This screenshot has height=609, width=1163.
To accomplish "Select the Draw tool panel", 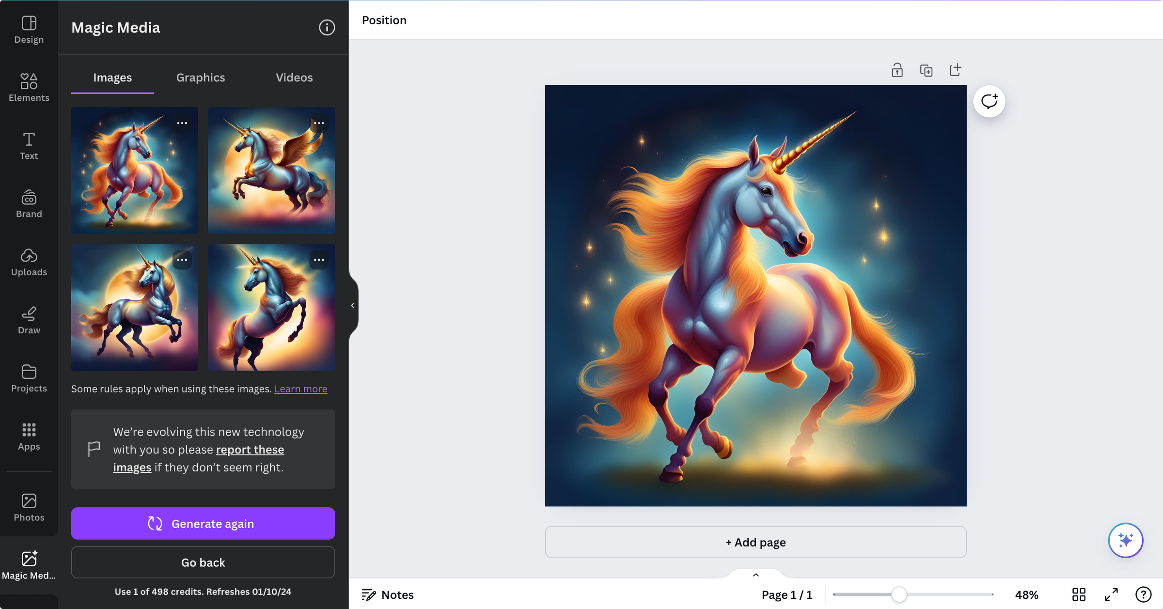I will tap(29, 319).
